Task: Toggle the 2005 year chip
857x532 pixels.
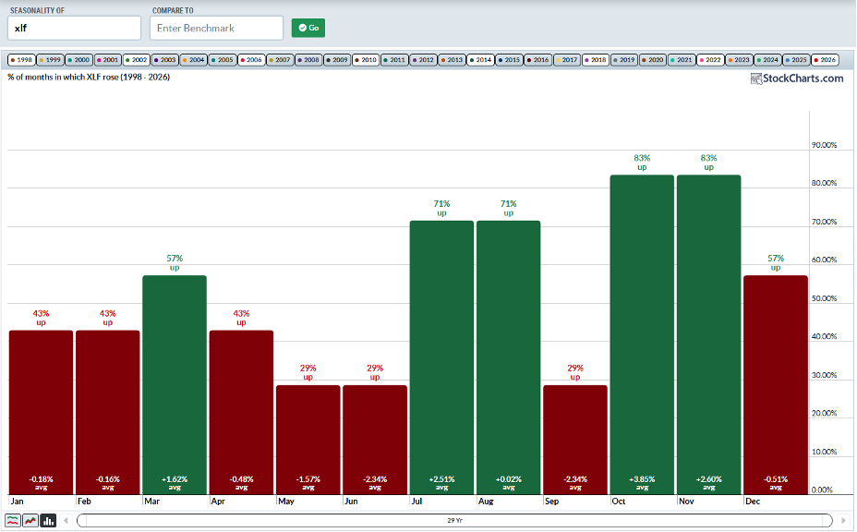Action: pos(223,60)
